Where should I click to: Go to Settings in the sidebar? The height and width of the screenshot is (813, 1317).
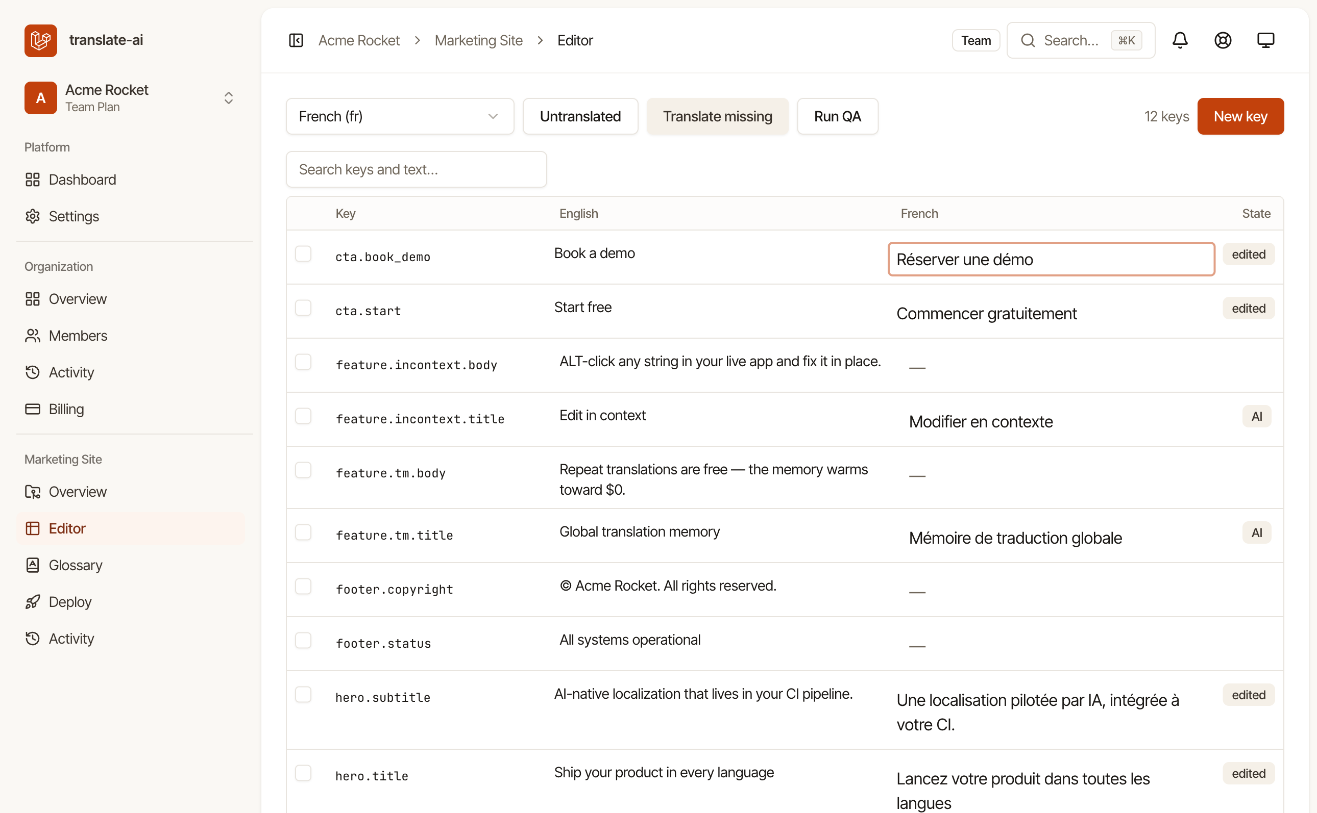tap(130, 216)
